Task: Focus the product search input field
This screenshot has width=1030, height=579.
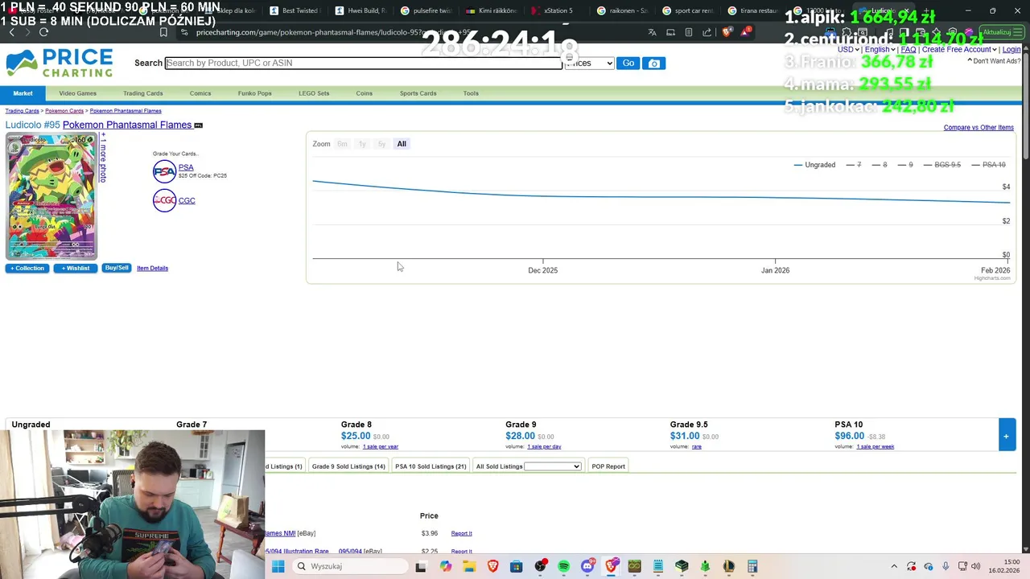Action: 364,63
